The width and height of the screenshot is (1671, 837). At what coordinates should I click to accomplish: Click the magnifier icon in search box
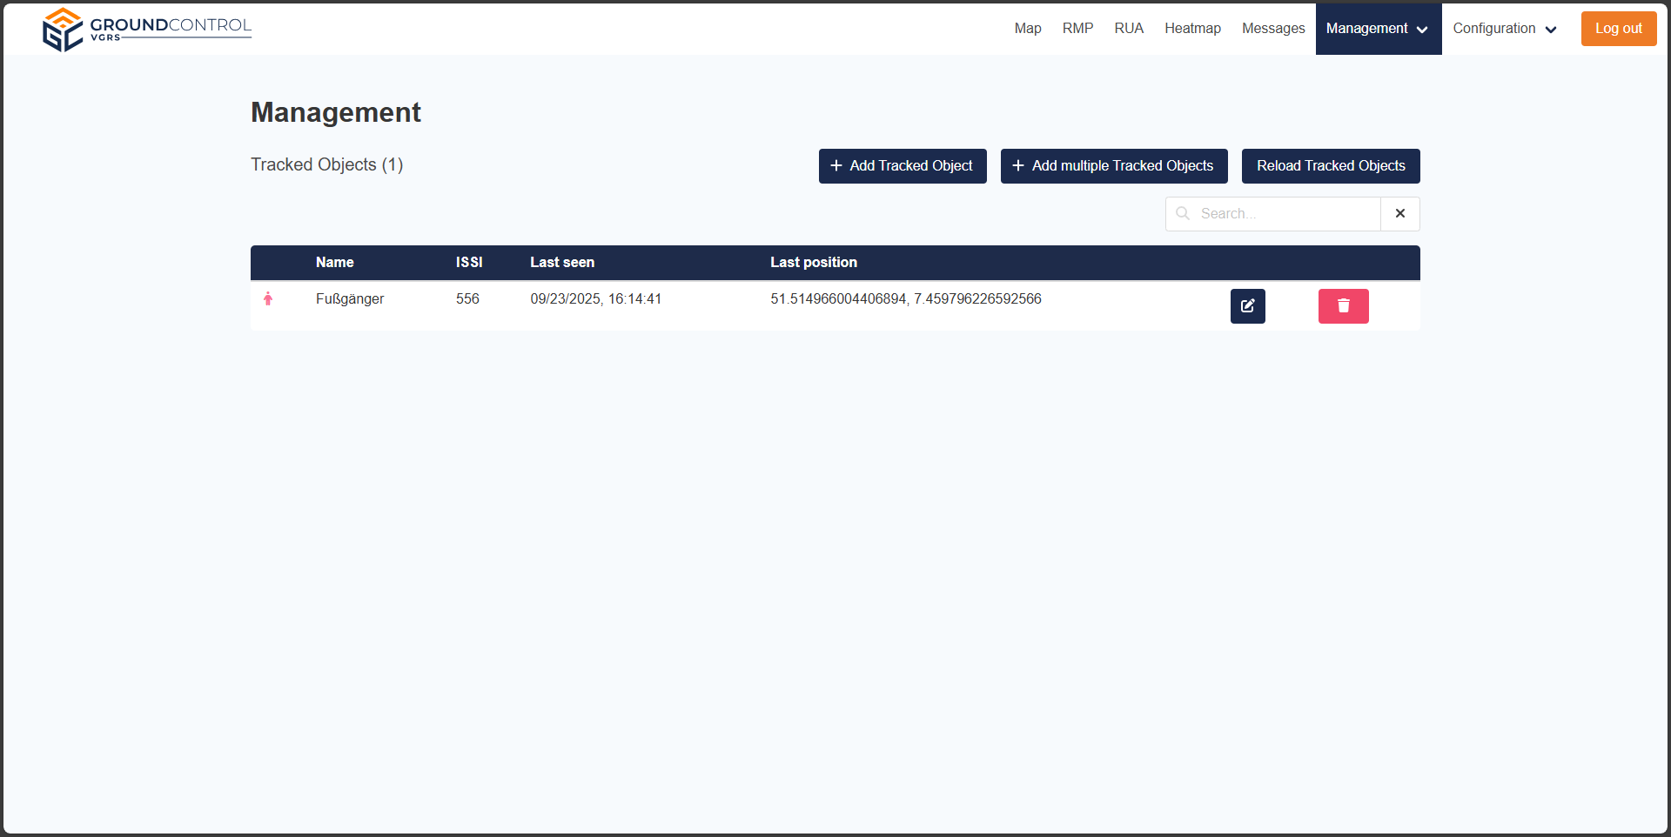click(1183, 214)
